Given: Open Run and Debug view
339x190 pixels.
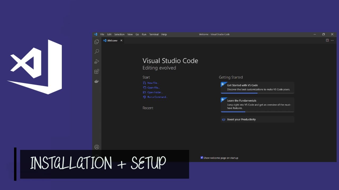Looking at the screenshot, I should point(97,61).
